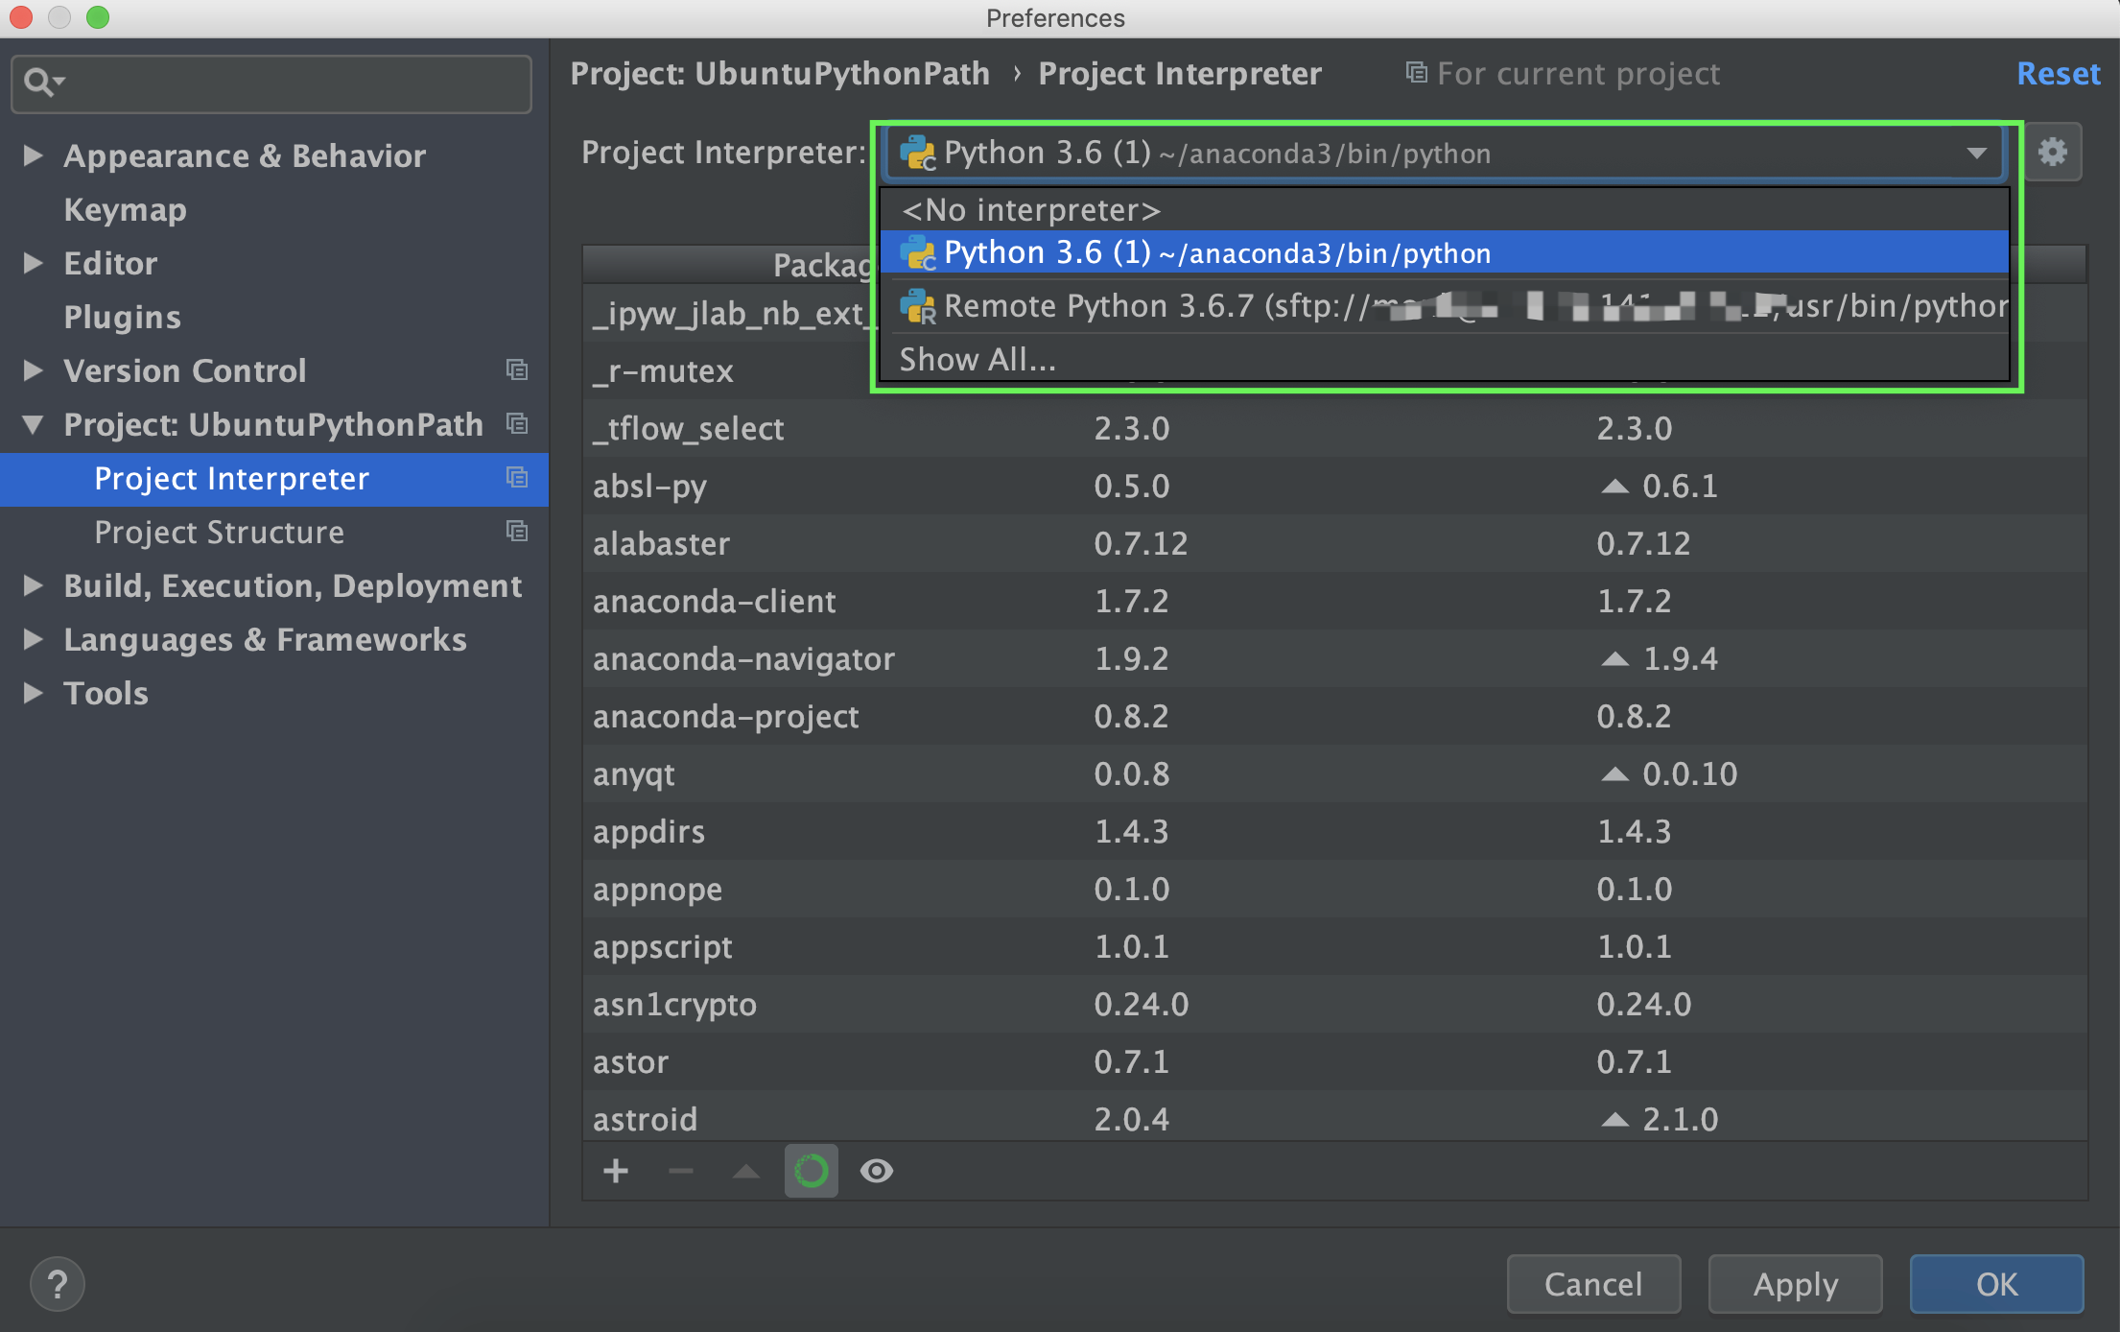Viewport: 2120px width, 1332px height.
Task: Click project-level icon beside Project Structure
Action: [517, 532]
